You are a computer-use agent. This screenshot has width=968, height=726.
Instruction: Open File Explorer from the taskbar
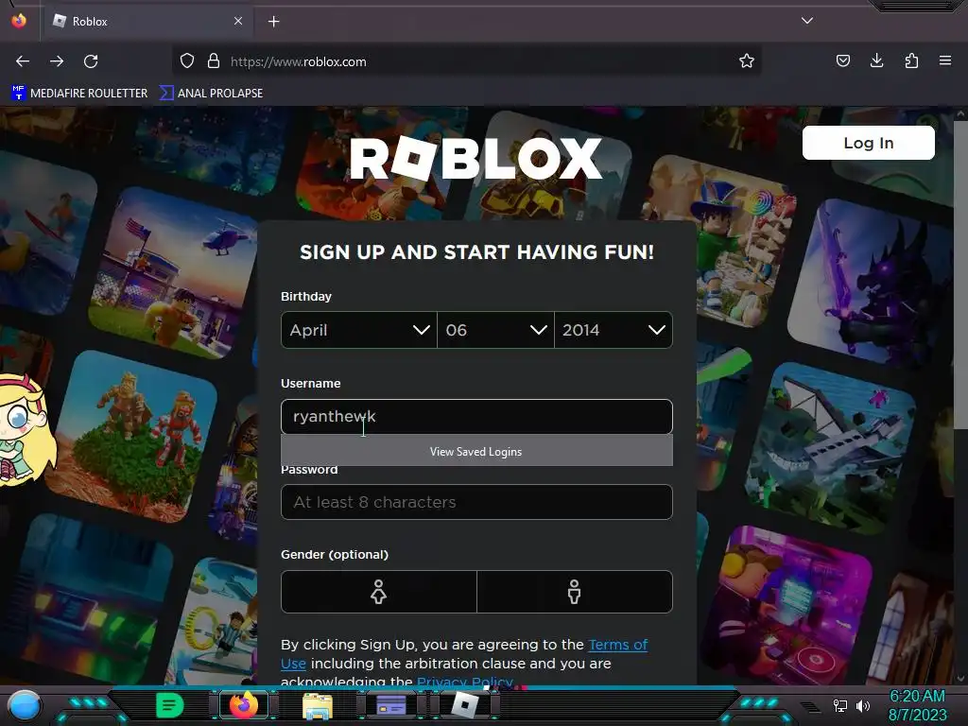click(x=318, y=706)
